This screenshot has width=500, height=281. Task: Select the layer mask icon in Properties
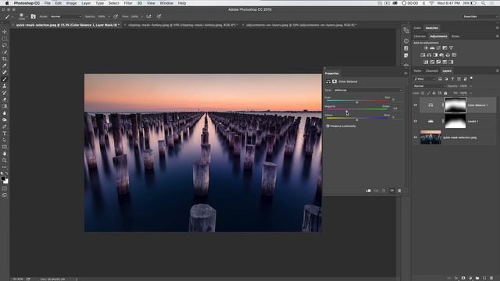pos(334,81)
